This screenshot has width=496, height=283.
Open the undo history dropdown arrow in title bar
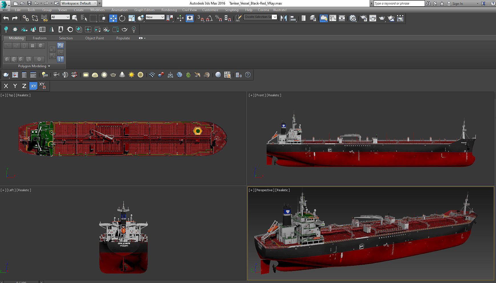[41, 3]
